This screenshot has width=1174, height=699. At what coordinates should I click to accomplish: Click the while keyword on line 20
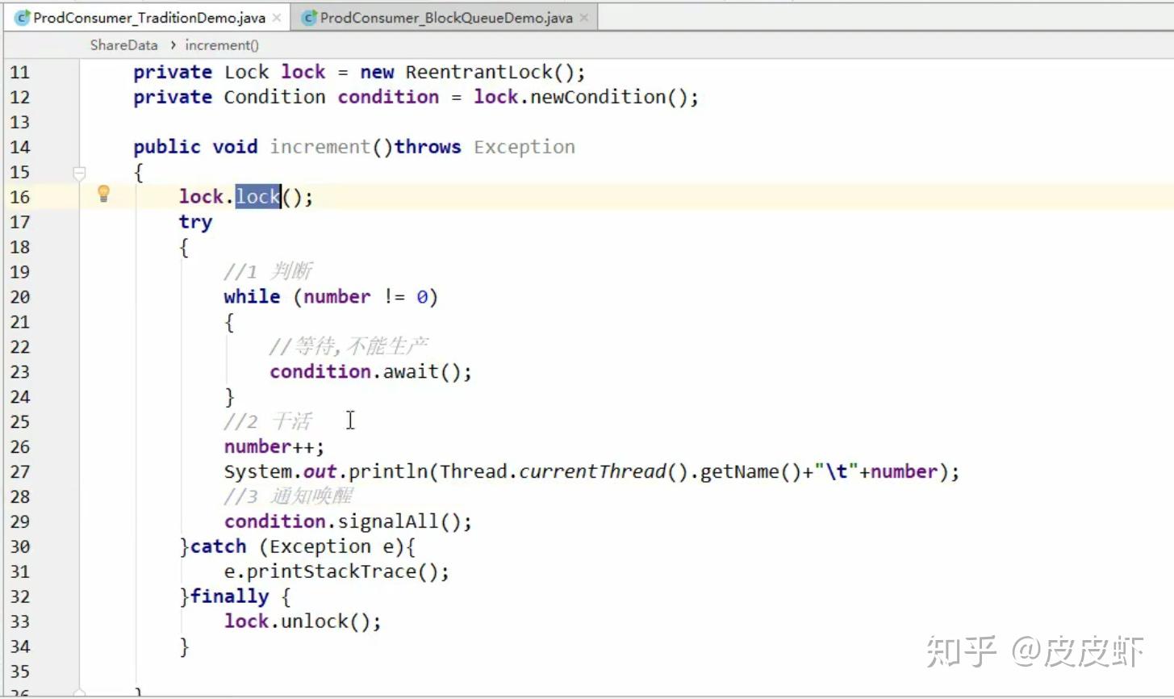[x=252, y=297]
